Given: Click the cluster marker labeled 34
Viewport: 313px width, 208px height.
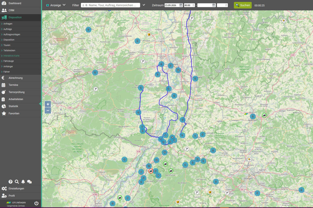Looking at the screenshot, I should [x=172, y=137].
